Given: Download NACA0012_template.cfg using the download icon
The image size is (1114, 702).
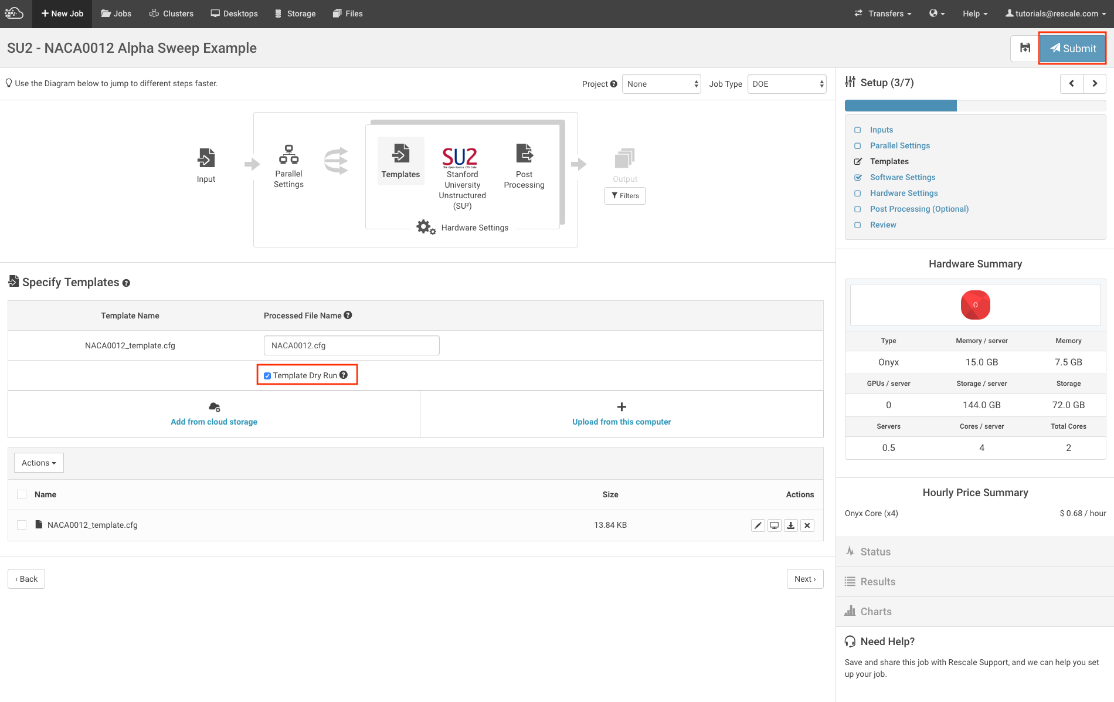Looking at the screenshot, I should click(791, 525).
